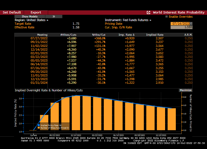This screenshot has height=149, width=207.
Task: Maximize the implied rate chart
Action: coord(185,90)
